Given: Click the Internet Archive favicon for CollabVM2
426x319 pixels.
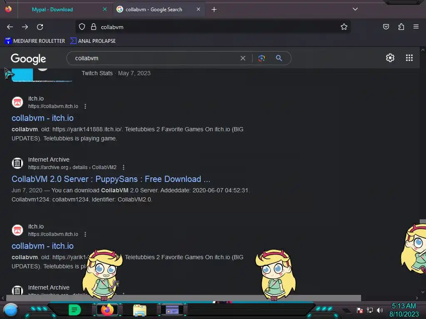Looking at the screenshot, I should pyautogui.click(x=17, y=163).
